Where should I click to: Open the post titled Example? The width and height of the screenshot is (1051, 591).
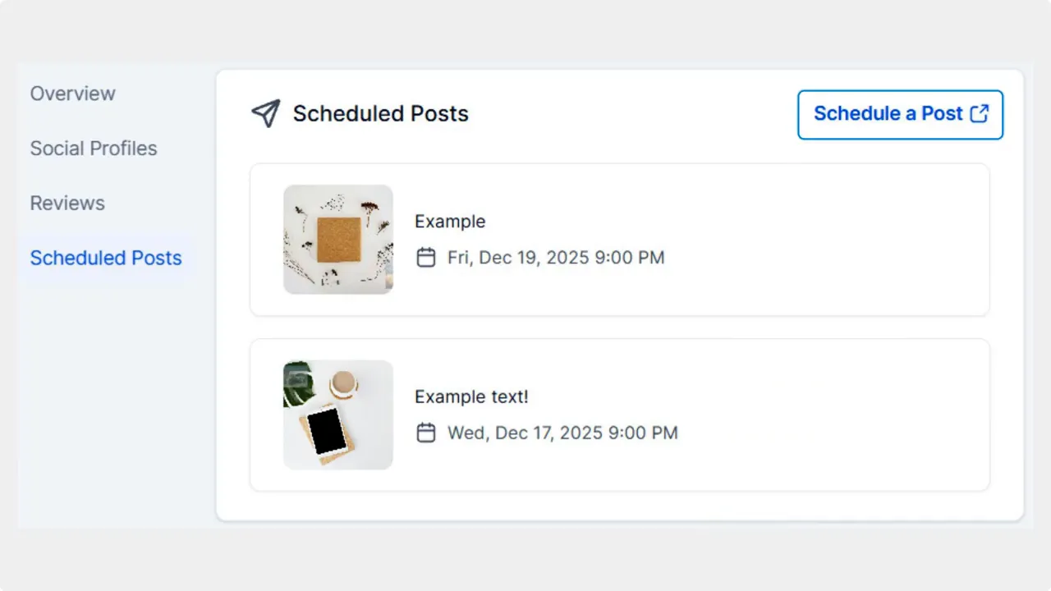619,239
